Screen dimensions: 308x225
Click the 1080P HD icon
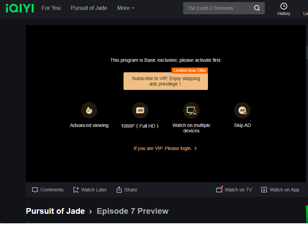pyautogui.click(x=140, y=110)
